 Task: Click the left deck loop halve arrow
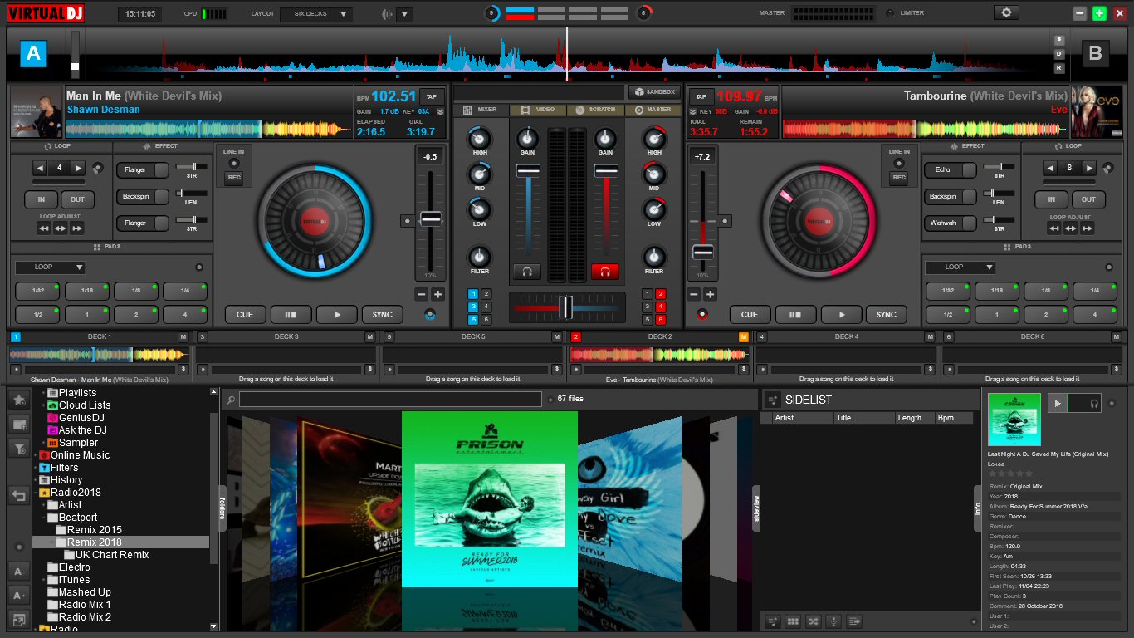coord(40,168)
